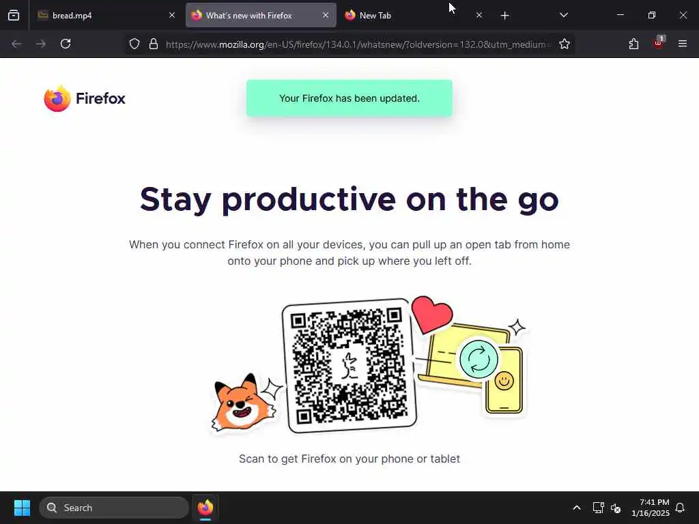Viewport: 699px width, 524px height.
Task: Open Firefox from the taskbar
Action: [x=205, y=508]
